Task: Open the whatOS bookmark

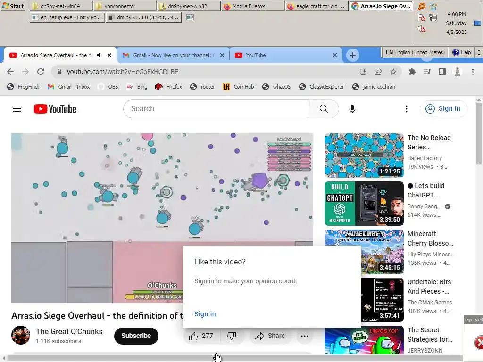Action: (x=276, y=87)
